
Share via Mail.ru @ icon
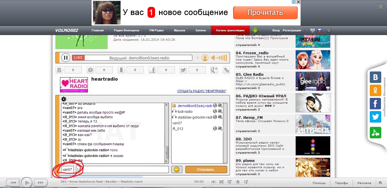(x=90, y=70)
